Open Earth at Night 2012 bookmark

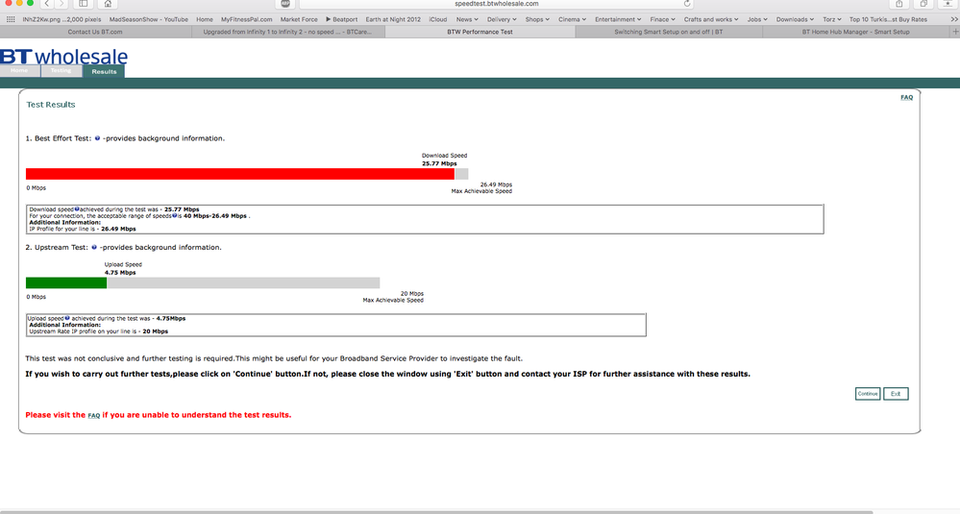(x=393, y=19)
